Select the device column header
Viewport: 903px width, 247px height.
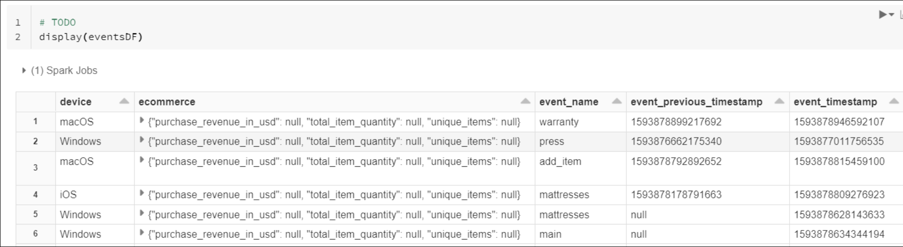[x=76, y=101]
